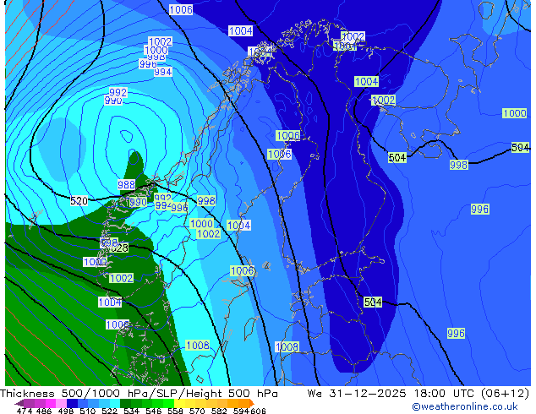Click the legend value 522
Screen dimensions: 536x414
tap(109, 411)
